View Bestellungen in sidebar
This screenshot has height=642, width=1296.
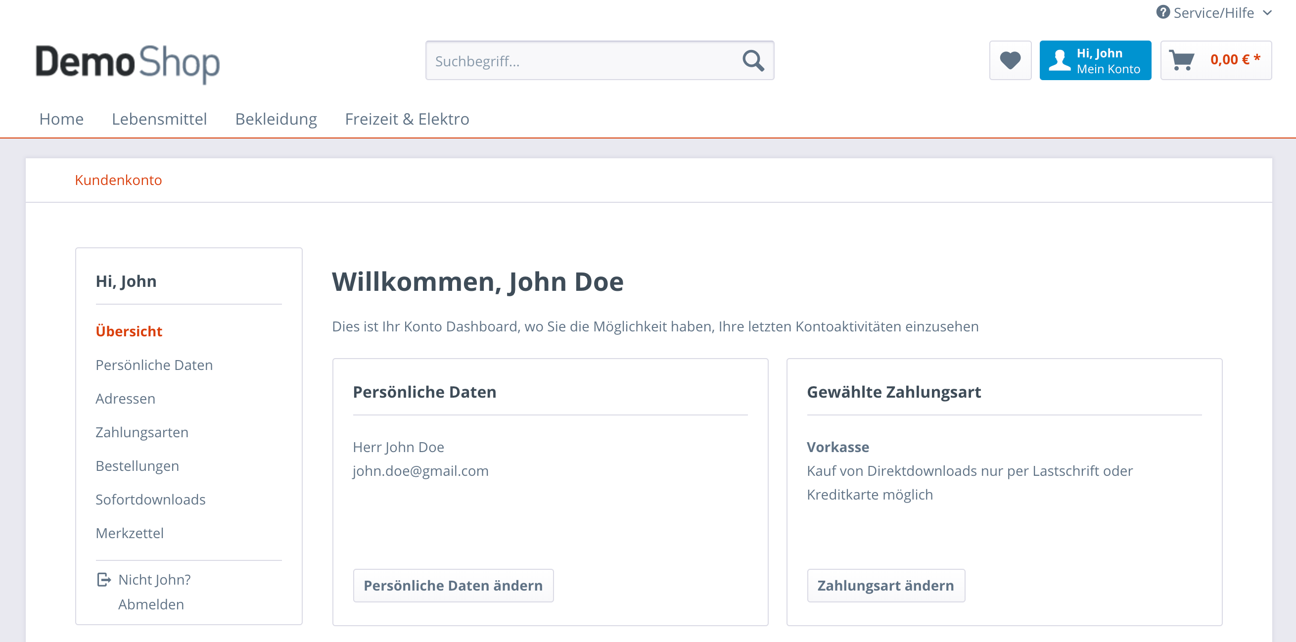tap(138, 466)
